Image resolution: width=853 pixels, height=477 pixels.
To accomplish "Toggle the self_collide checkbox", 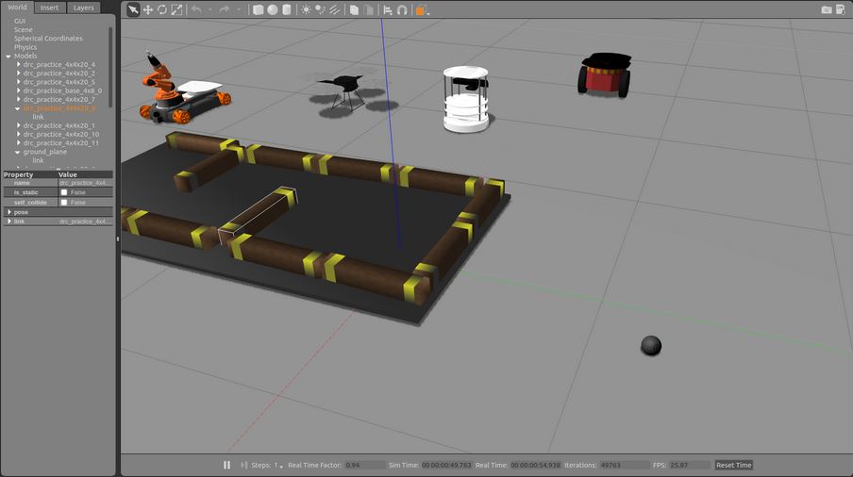I will (x=63, y=202).
